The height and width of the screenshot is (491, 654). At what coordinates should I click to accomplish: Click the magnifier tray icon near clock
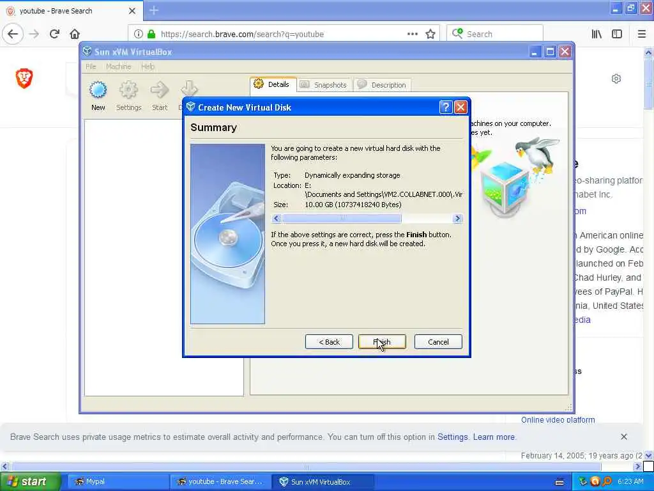pyautogui.click(x=607, y=481)
